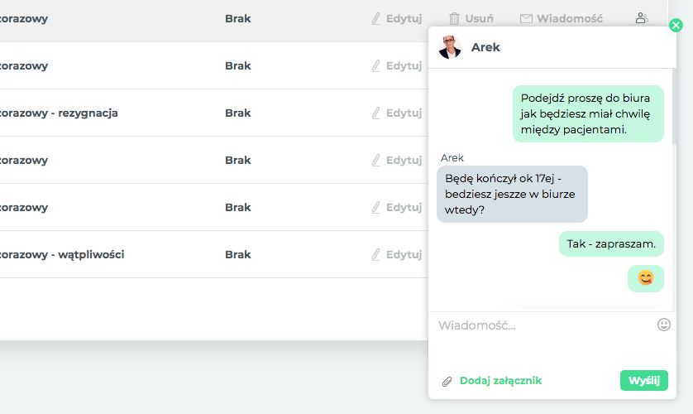The height and width of the screenshot is (414, 693).
Task: Click the Wiadomość button in top row
Action: 562,18
